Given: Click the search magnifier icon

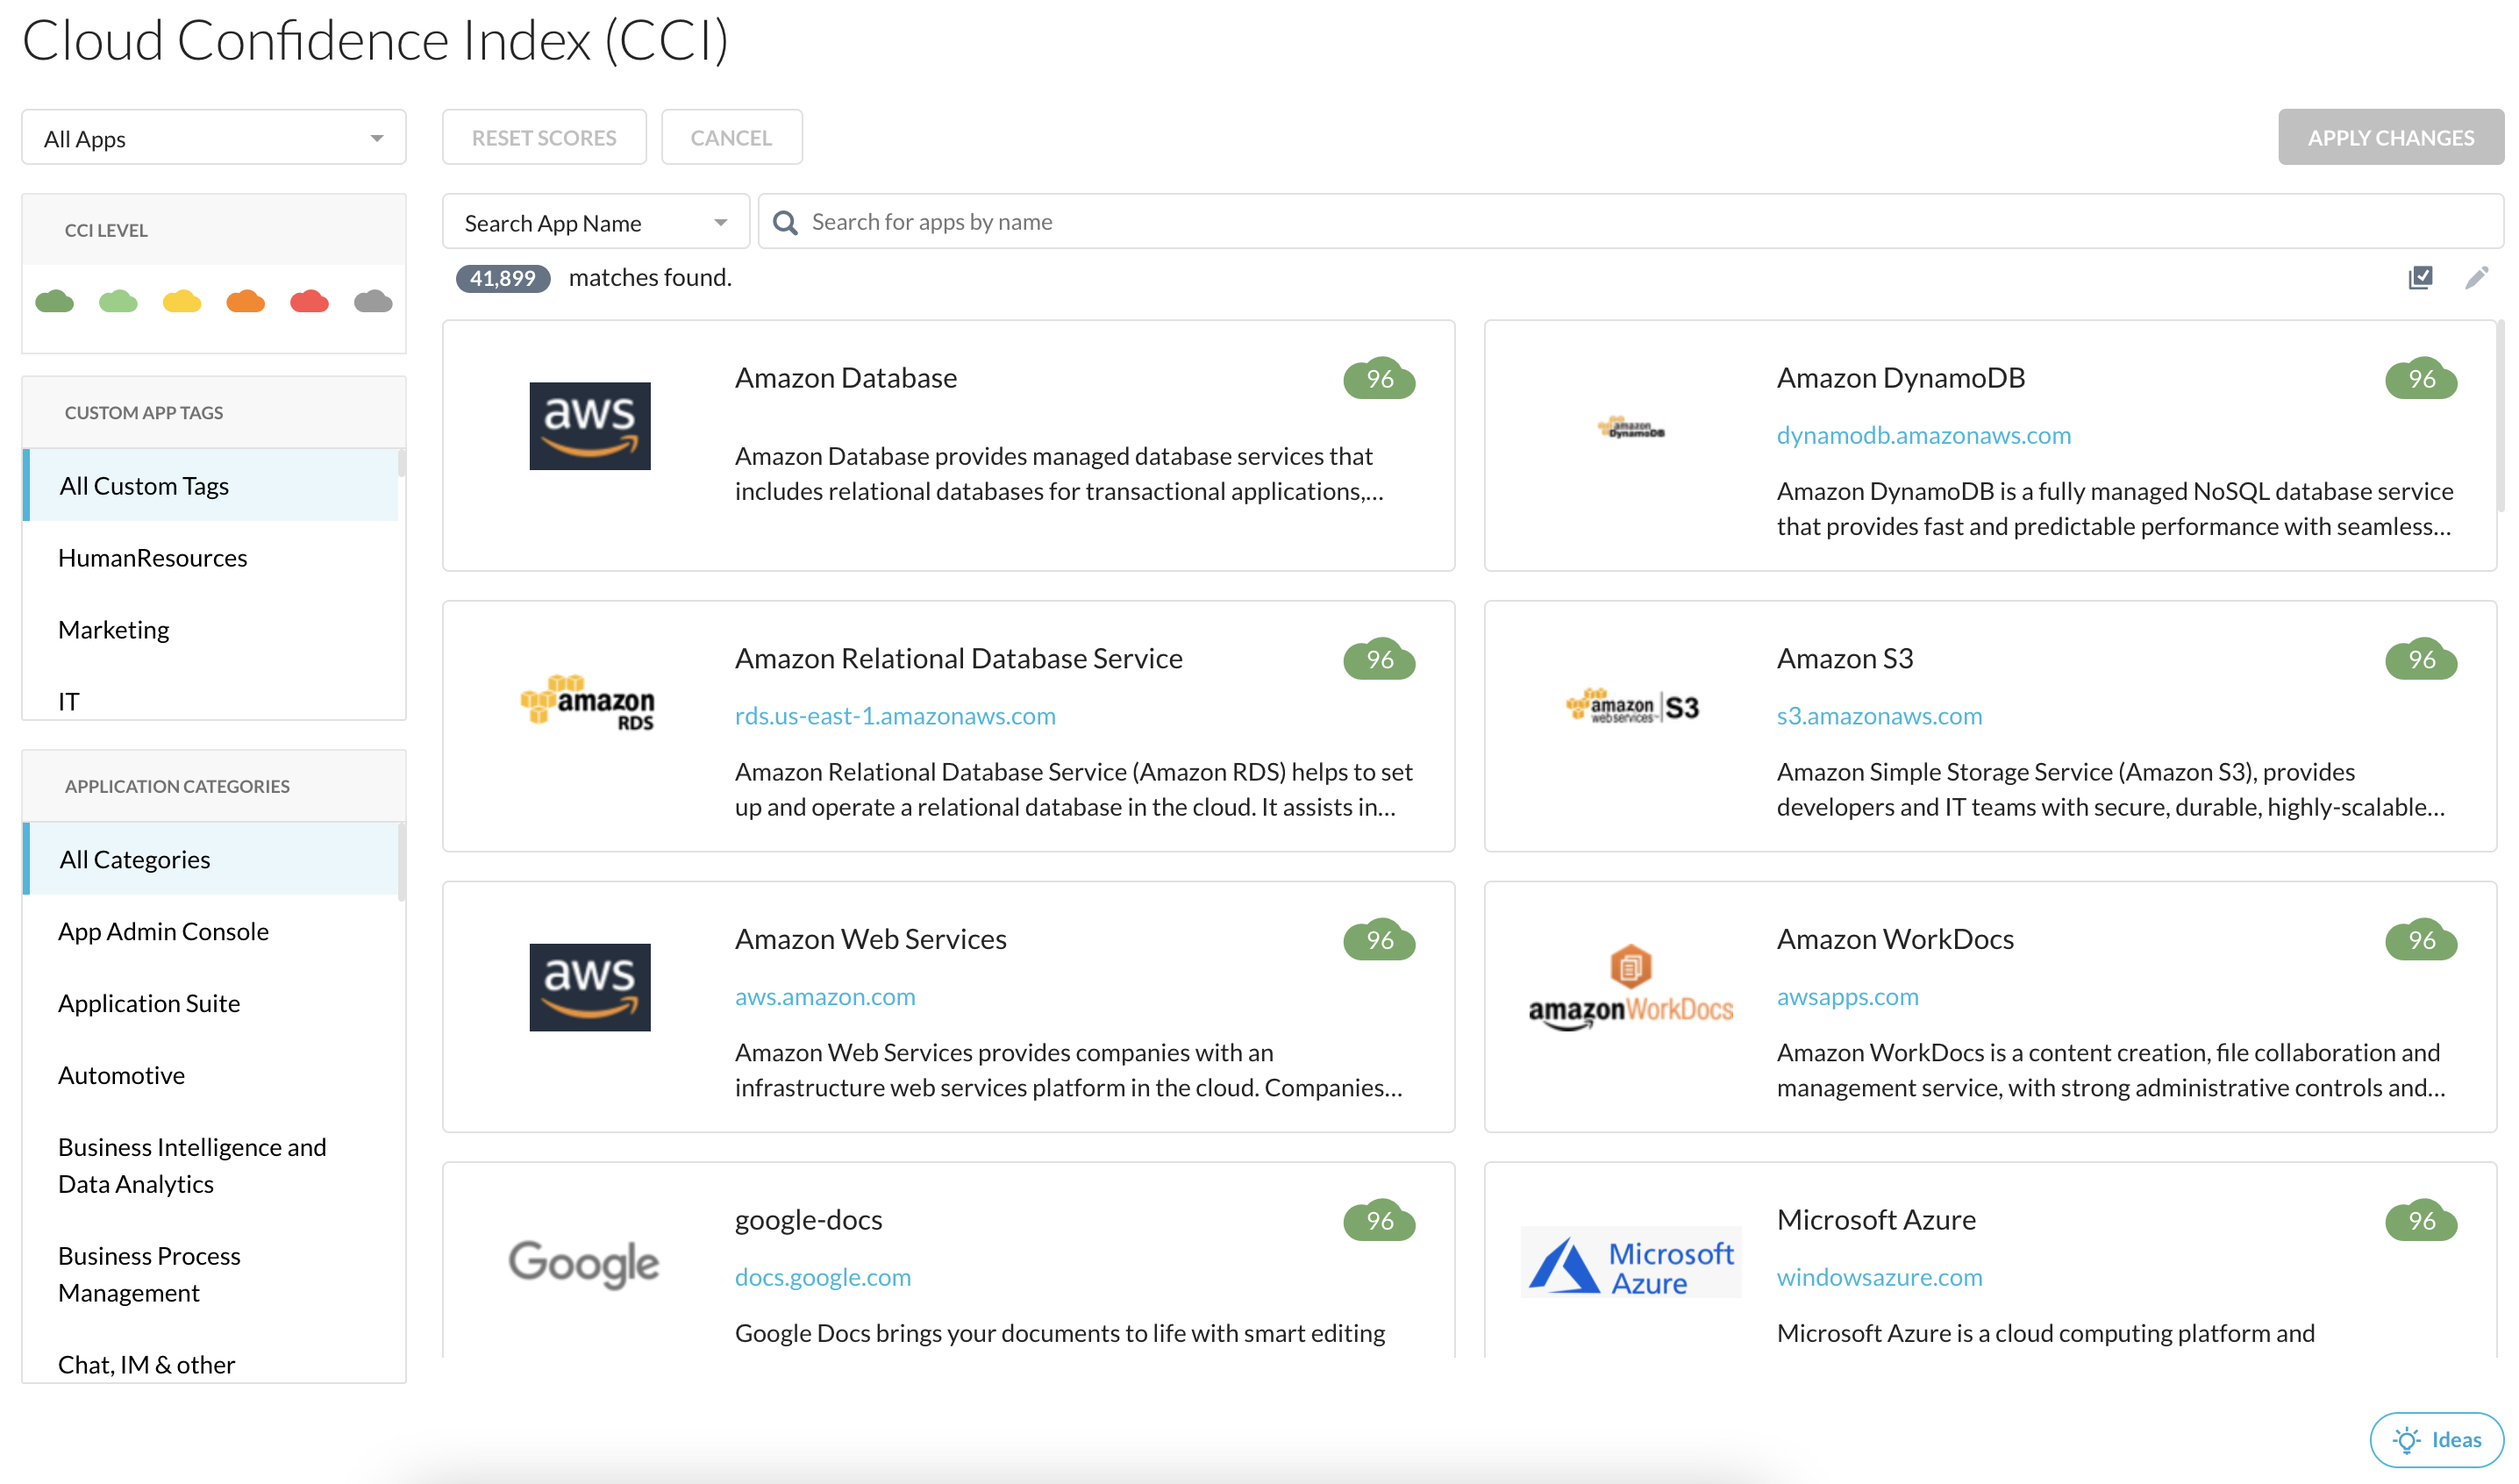Looking at the screenshot, I should [786, 223].
